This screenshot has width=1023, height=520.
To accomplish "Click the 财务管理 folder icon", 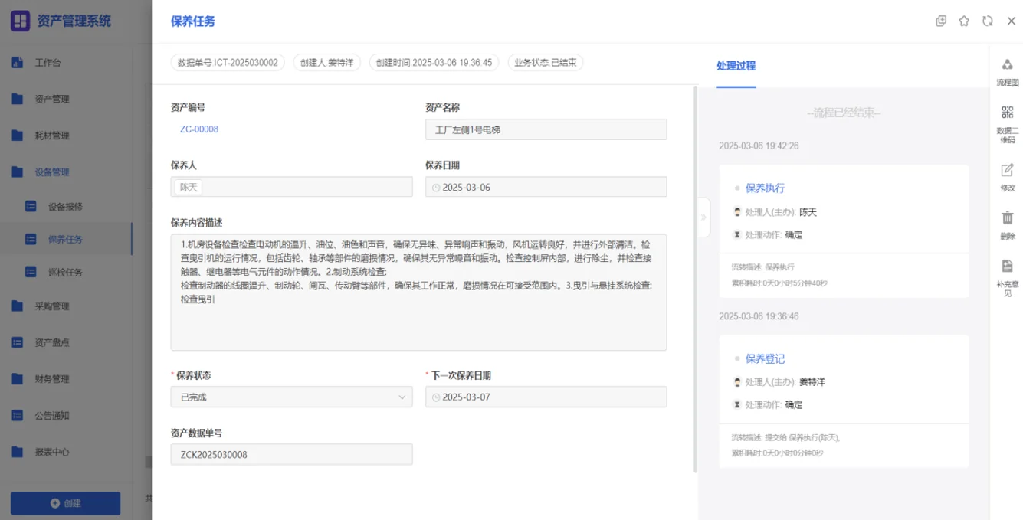I will (x=17, y=379).
